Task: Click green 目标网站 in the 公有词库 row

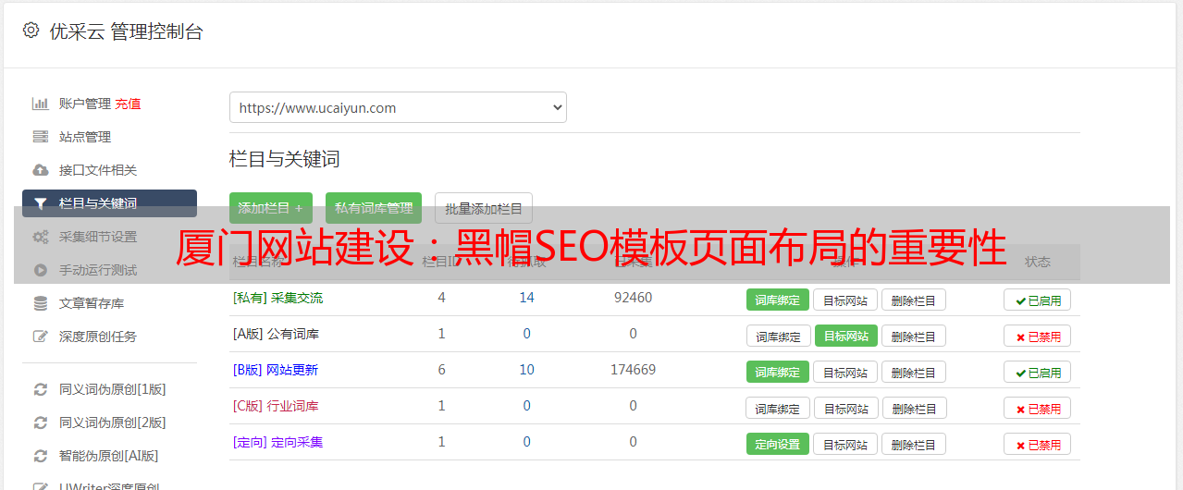Action: point(846,336)
